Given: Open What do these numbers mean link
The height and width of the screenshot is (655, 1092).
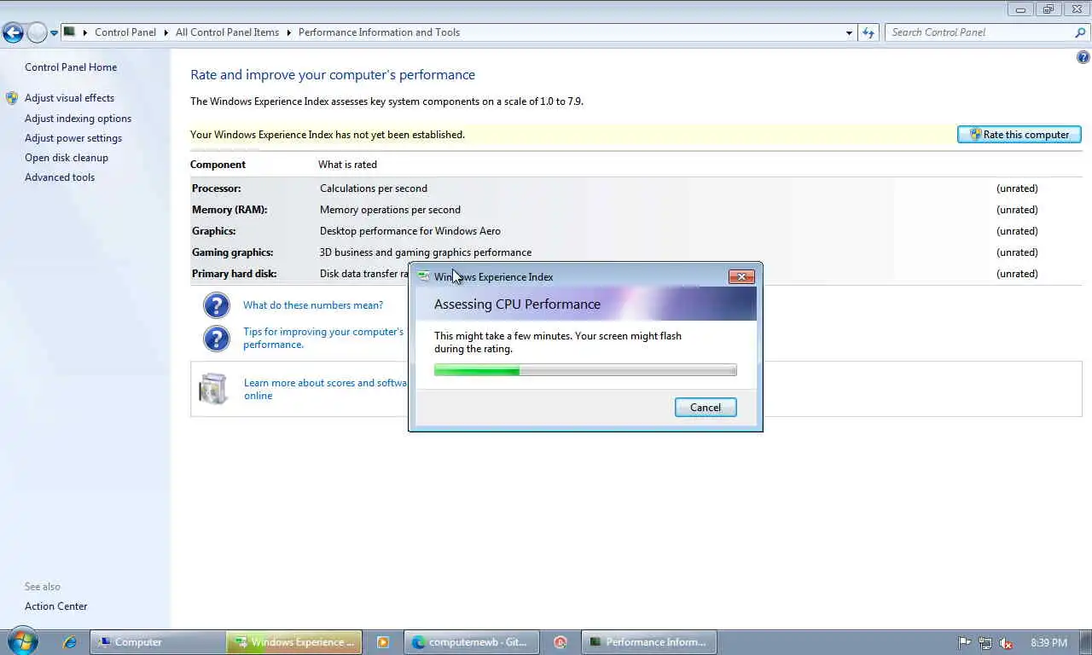Looking at the screenshot, I should click(x=313, y=305).
